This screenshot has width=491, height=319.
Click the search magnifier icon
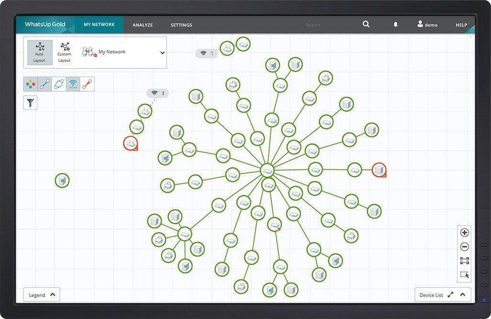(x=366, y=24)
